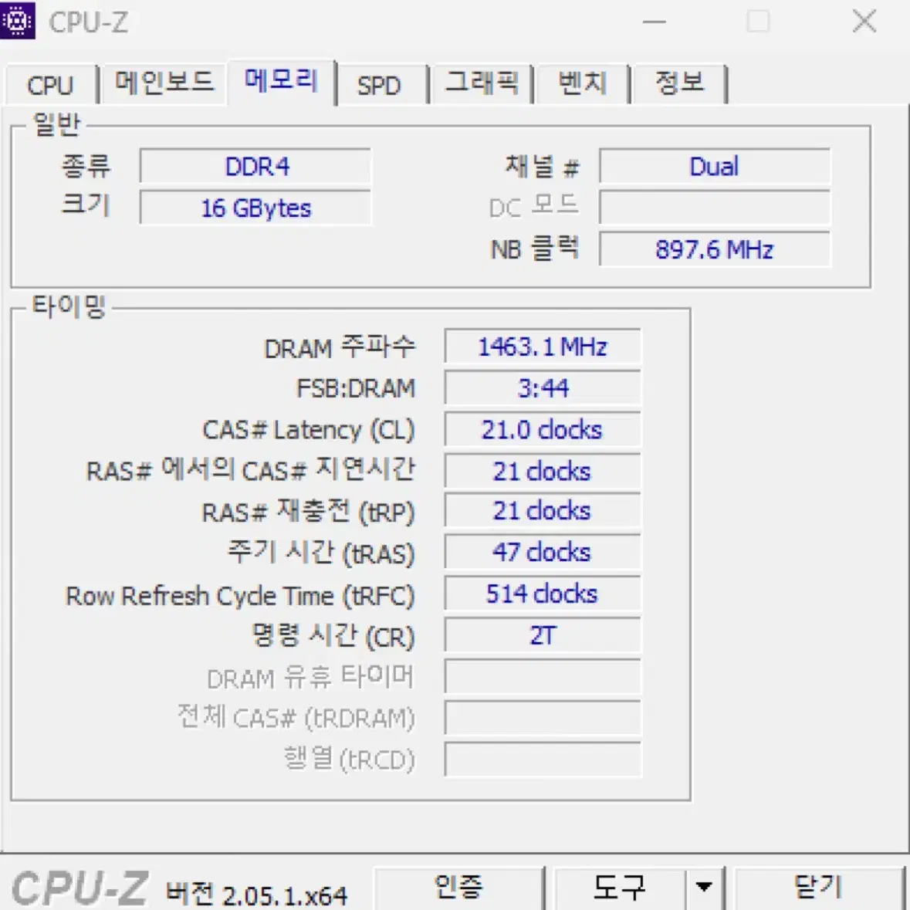Click the Row Refresh Cycle Time (tRFC) label
Screen dimensions: 910x910
[x=240, y=596]
